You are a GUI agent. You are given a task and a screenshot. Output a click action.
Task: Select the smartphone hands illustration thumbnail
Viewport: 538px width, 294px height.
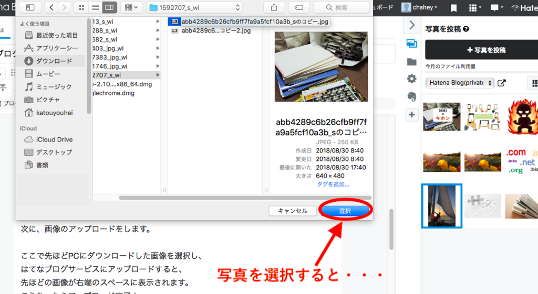click(x=482, y=116)
